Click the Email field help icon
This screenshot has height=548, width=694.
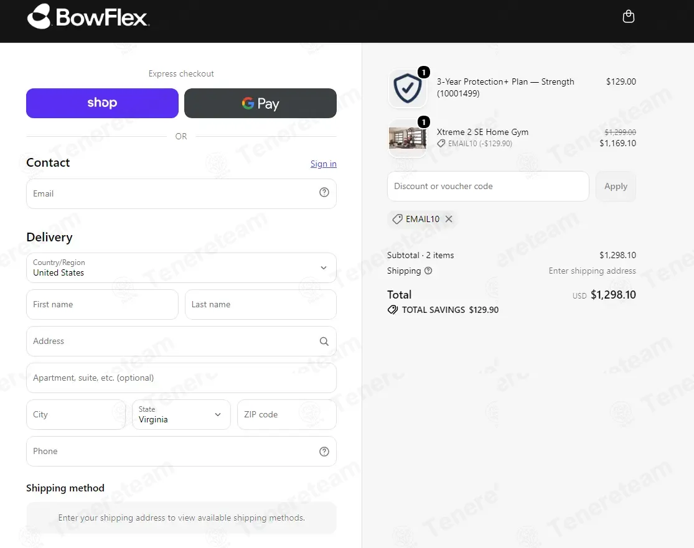[x=324, y=192]
